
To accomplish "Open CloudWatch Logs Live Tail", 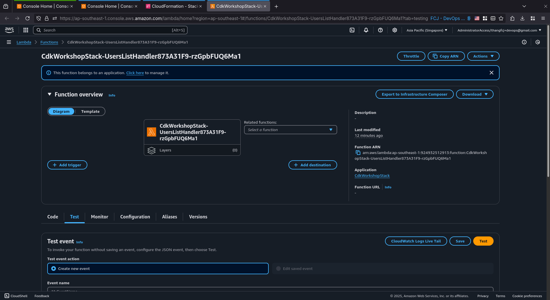I will point(416,241).
